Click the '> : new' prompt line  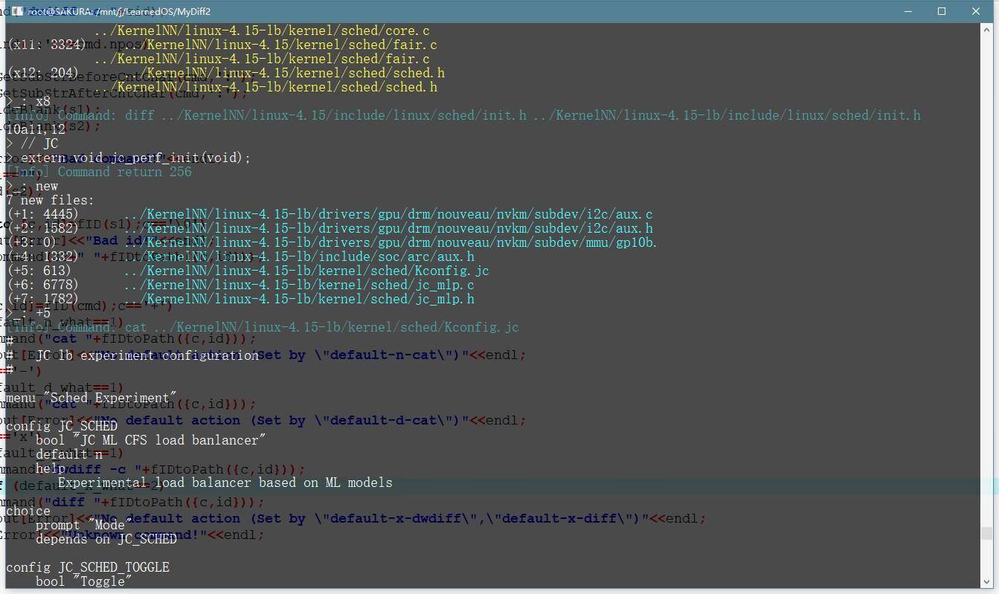32,186
